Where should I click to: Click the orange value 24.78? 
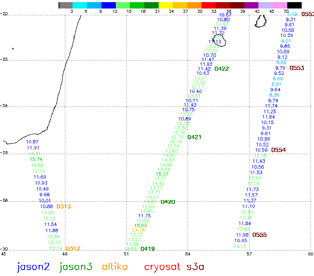pyautogui.click(x=138, y=230)
